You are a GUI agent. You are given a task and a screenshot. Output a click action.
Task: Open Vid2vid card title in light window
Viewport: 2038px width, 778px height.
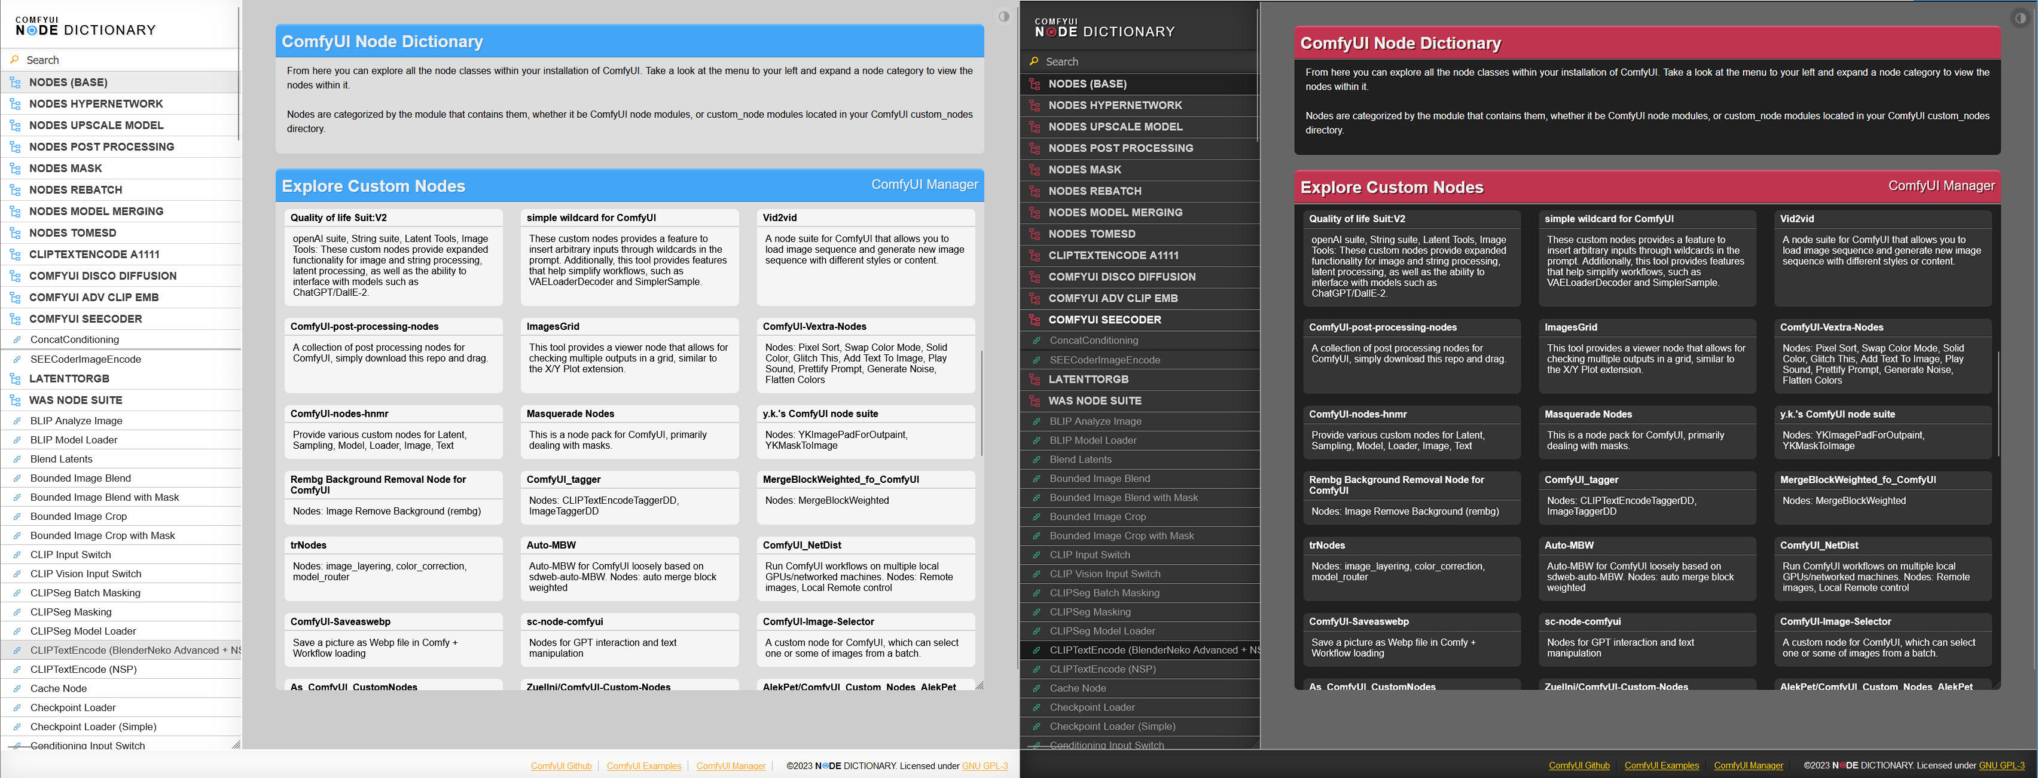(x=779, y=218)
